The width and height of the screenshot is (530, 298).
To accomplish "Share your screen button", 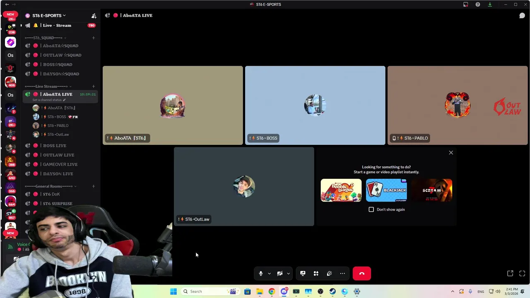I will 303,274.
